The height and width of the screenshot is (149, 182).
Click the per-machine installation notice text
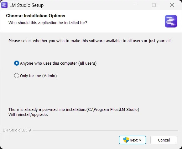(x=74, y=110)
